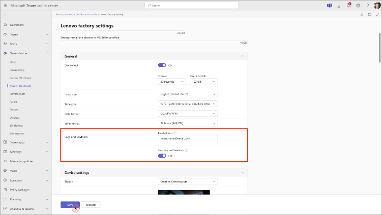Click the Voice sidebar icon
The width and height of the screenshot is (382, 215).
5,171
